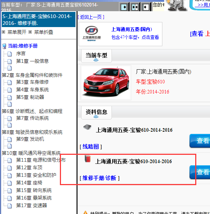Click page icon of 第7章 传动系统
This screenshot has height=214, width=210.
9,118
